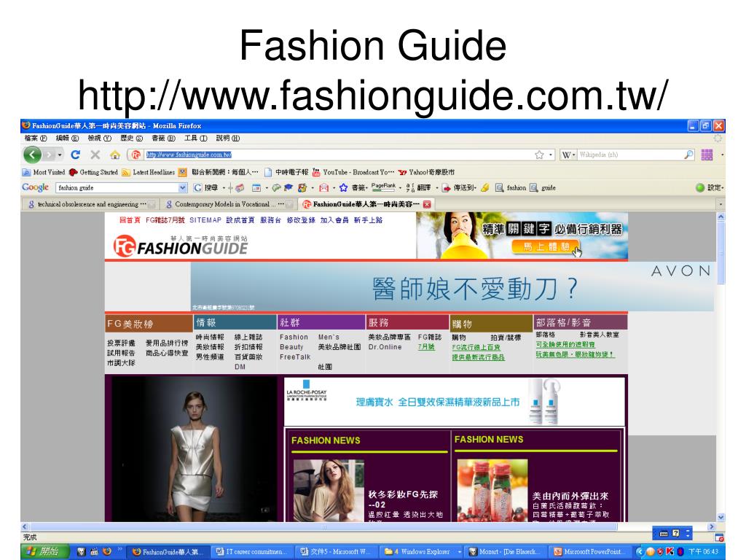Screen dimensions: 746x560
Task: Click the Reload page icon
Action: click(75, 155)
